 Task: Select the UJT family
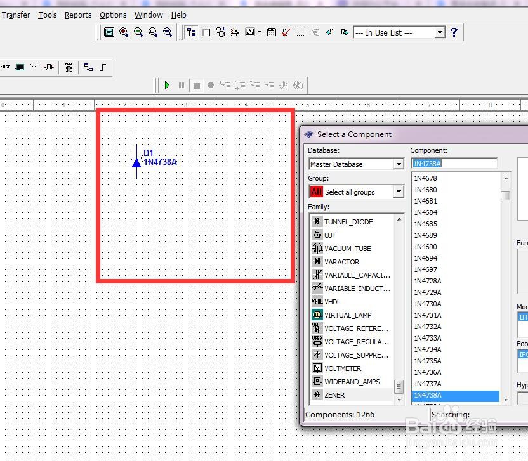352,235
